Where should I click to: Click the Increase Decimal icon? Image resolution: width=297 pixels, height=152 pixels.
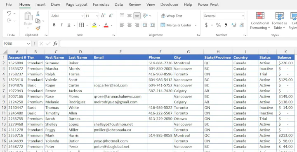[x=234, y=25]
